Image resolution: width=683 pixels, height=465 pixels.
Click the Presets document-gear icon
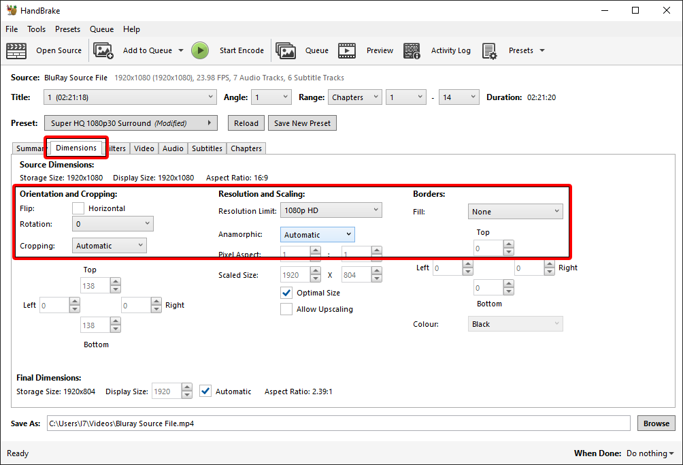(490, 50)
